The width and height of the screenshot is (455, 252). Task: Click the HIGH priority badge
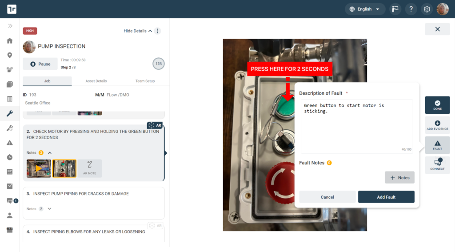point(30,31)
